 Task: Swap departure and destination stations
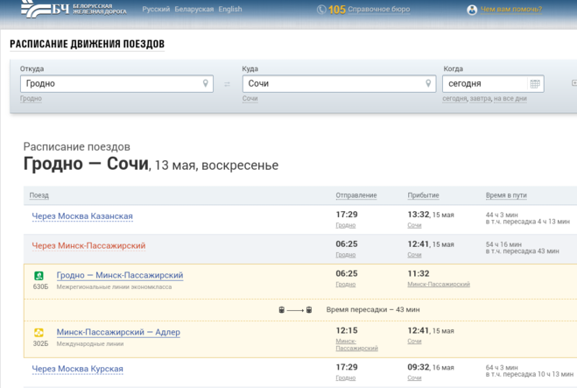(228, 84)
